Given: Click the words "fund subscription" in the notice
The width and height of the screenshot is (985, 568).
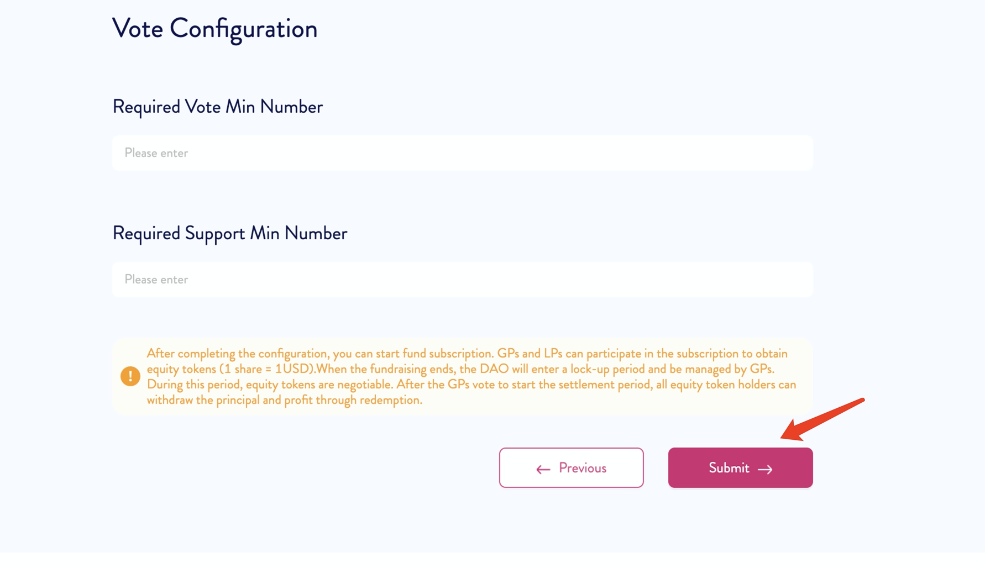Looking at the screenshot, I should 447,354.
